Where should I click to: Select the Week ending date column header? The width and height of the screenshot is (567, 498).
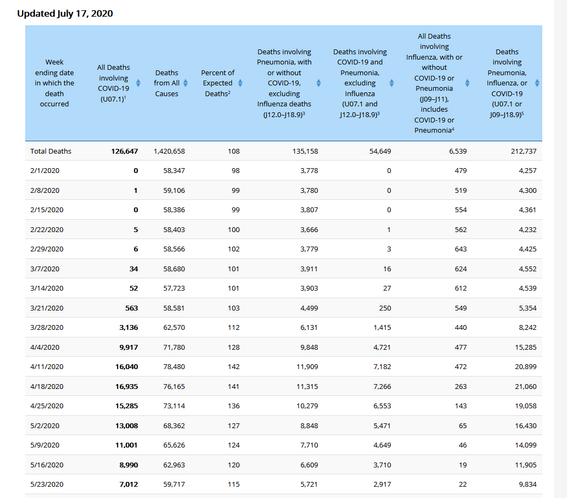pyautogui.click(x=54, y=83)
